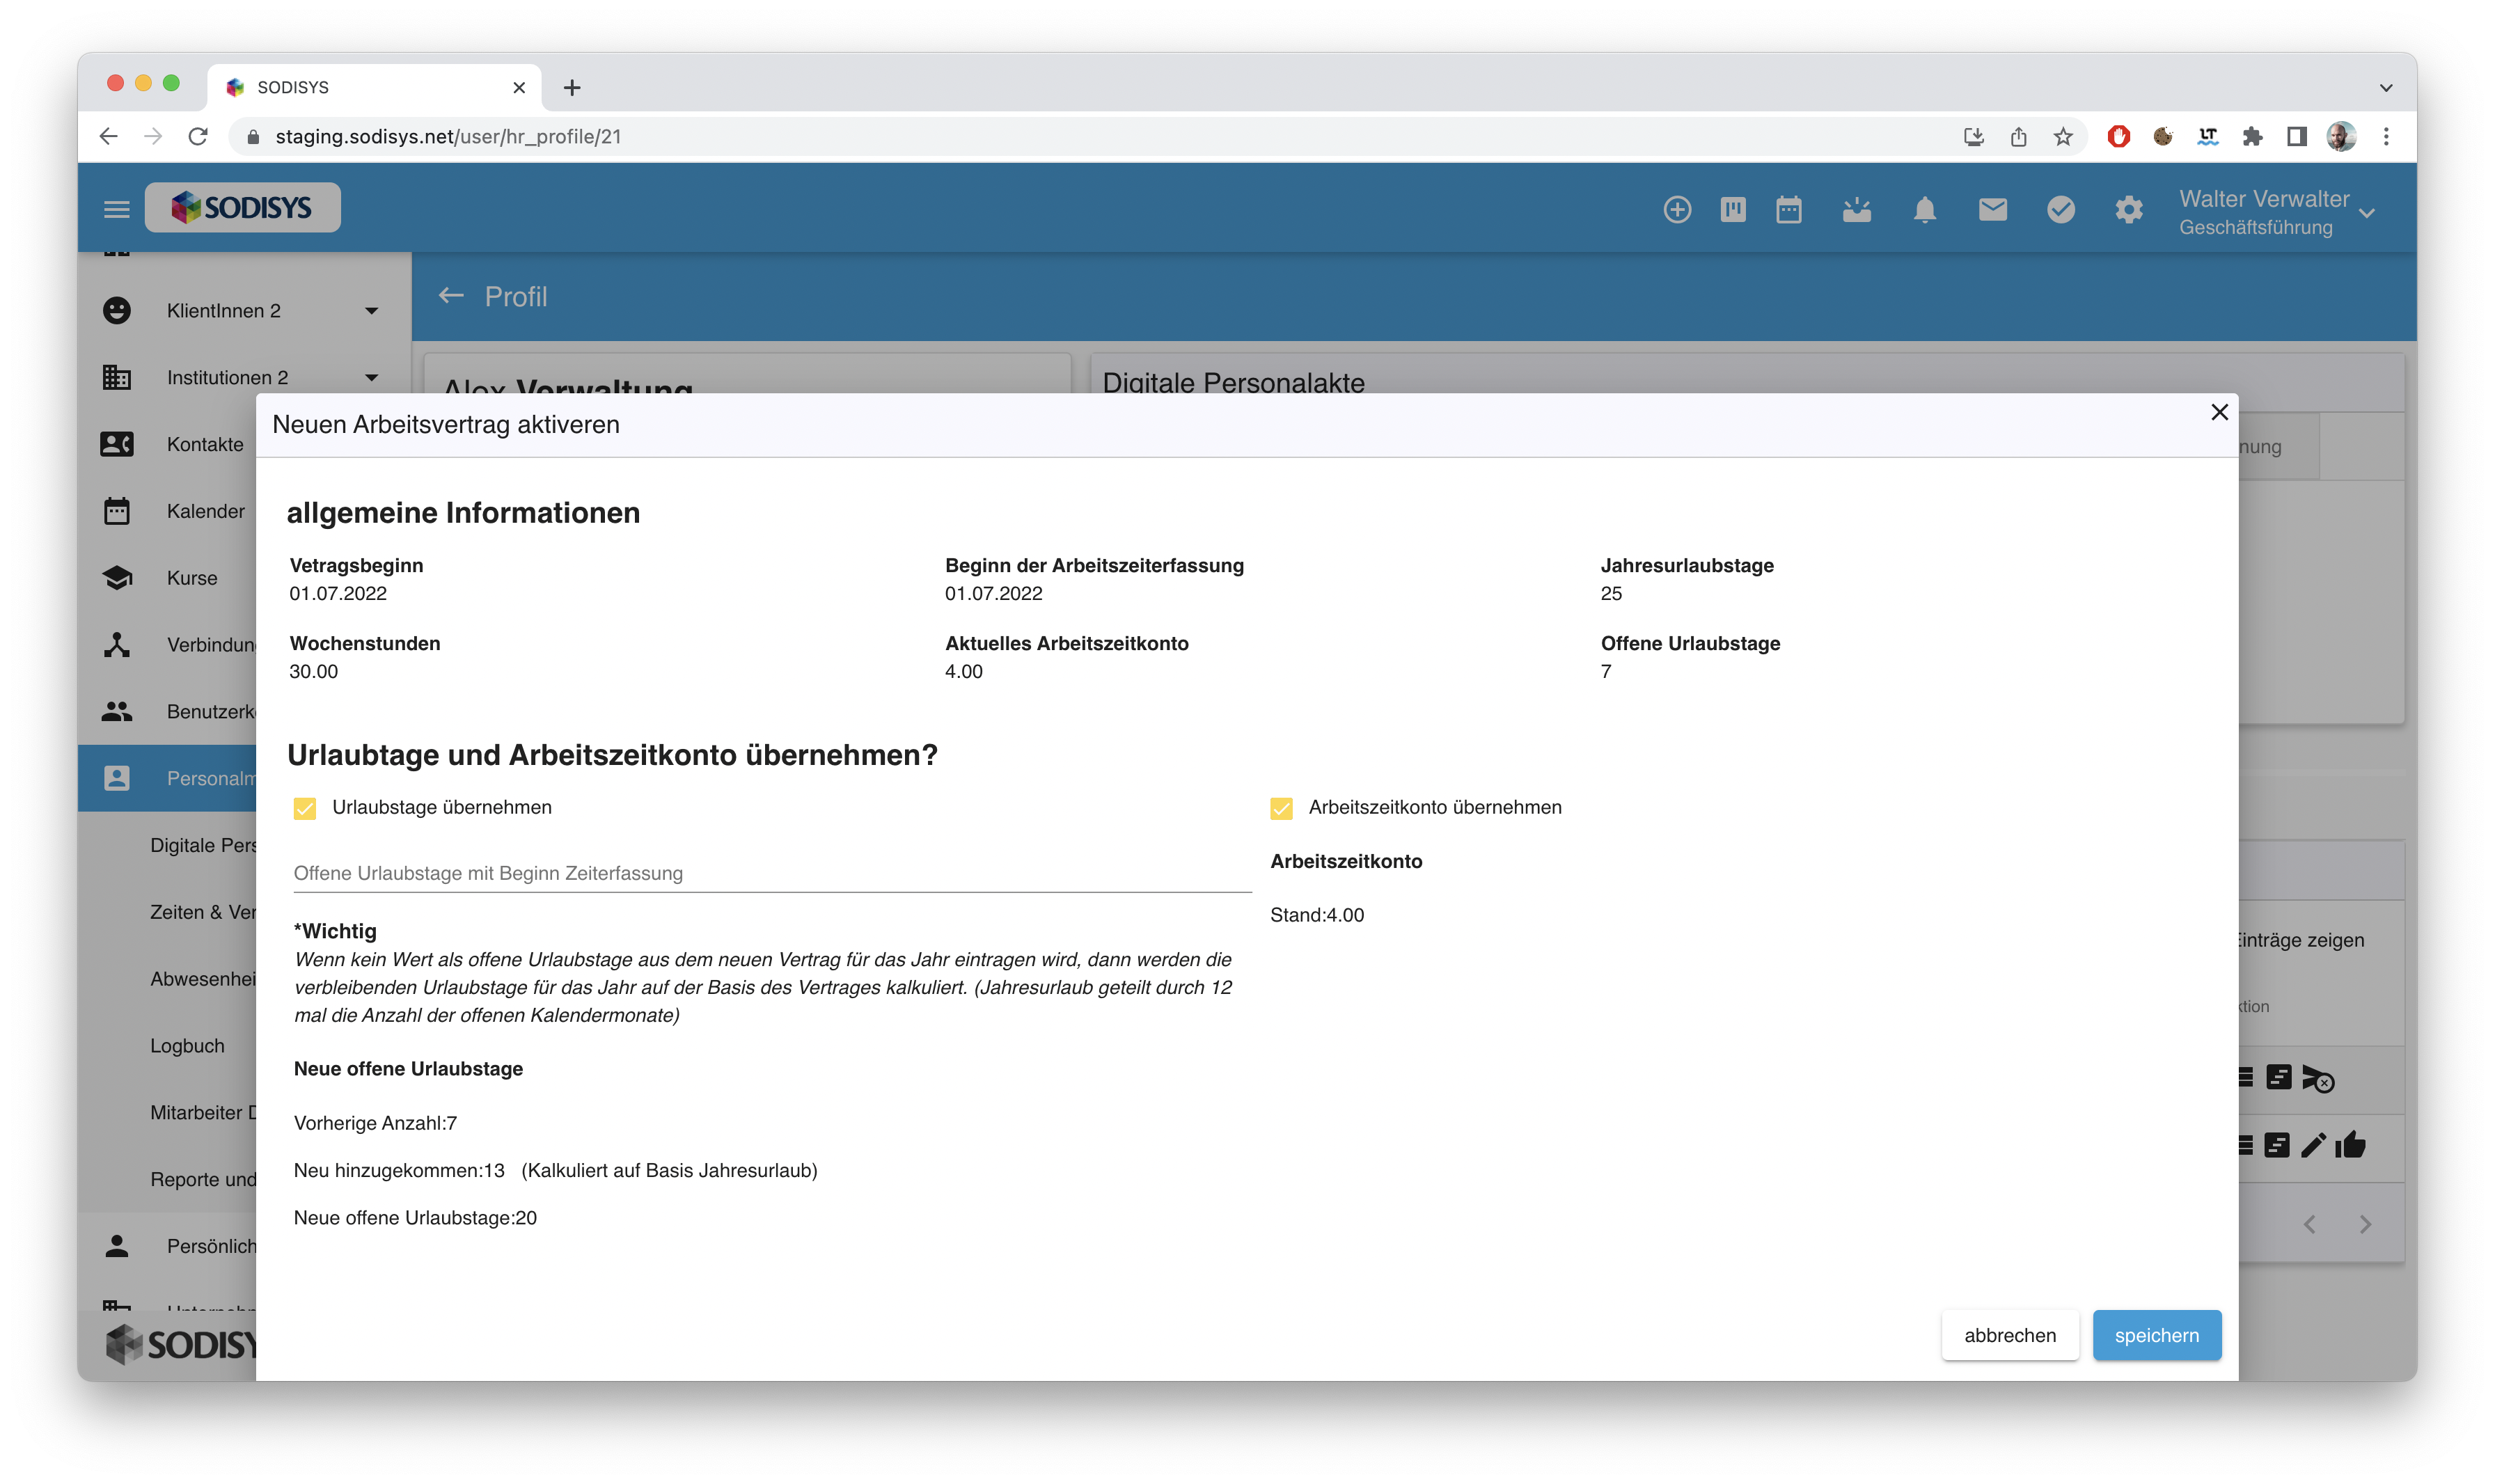Click the cancel-send icon in the table row
The height and width of the screenshot is (1484, 2495).
tap(2318, 1078)
